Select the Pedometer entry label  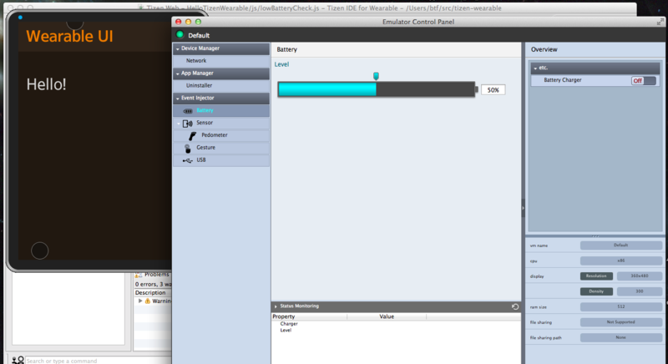(x=215, y=135)
